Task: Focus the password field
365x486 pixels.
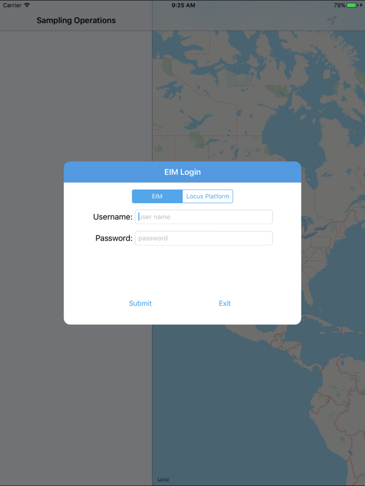Action: pos(204,238)
